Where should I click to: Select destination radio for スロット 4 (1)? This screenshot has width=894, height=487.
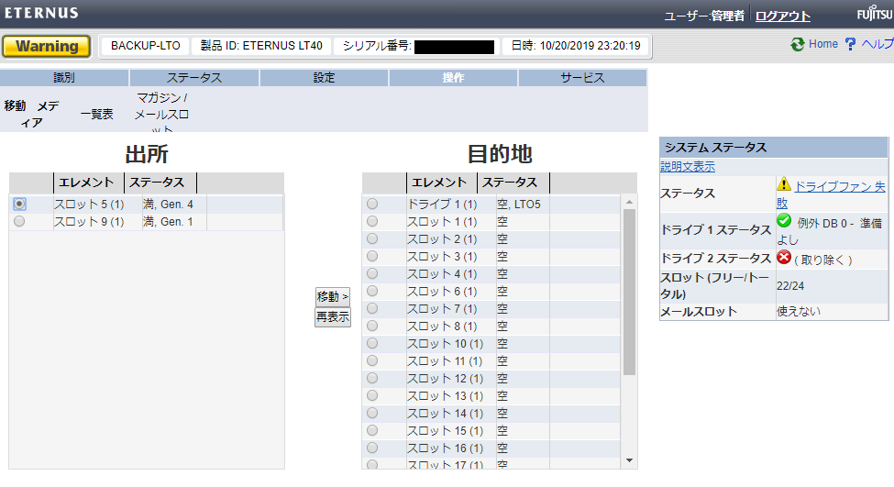pos(372,273)
